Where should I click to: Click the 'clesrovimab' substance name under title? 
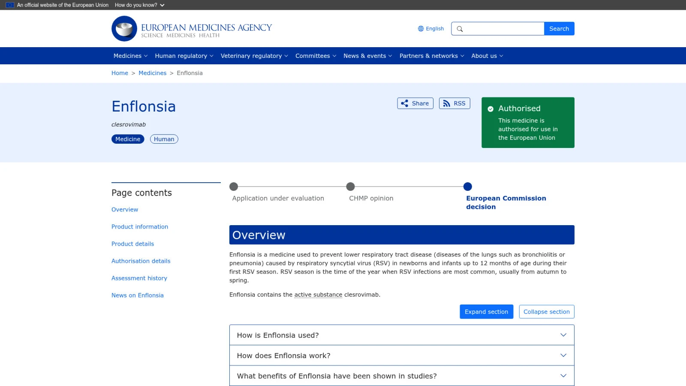(129, 124)
